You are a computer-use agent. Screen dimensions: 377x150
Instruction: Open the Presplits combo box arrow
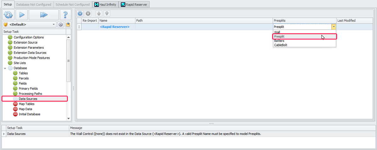(334, 27)
